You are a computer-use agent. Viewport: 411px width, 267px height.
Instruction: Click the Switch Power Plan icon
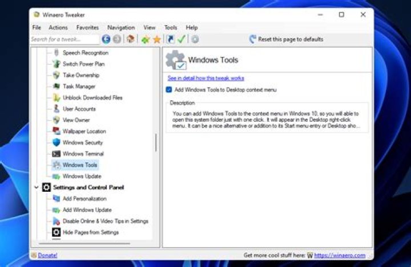pyautogui.click(x=56, y=64)
